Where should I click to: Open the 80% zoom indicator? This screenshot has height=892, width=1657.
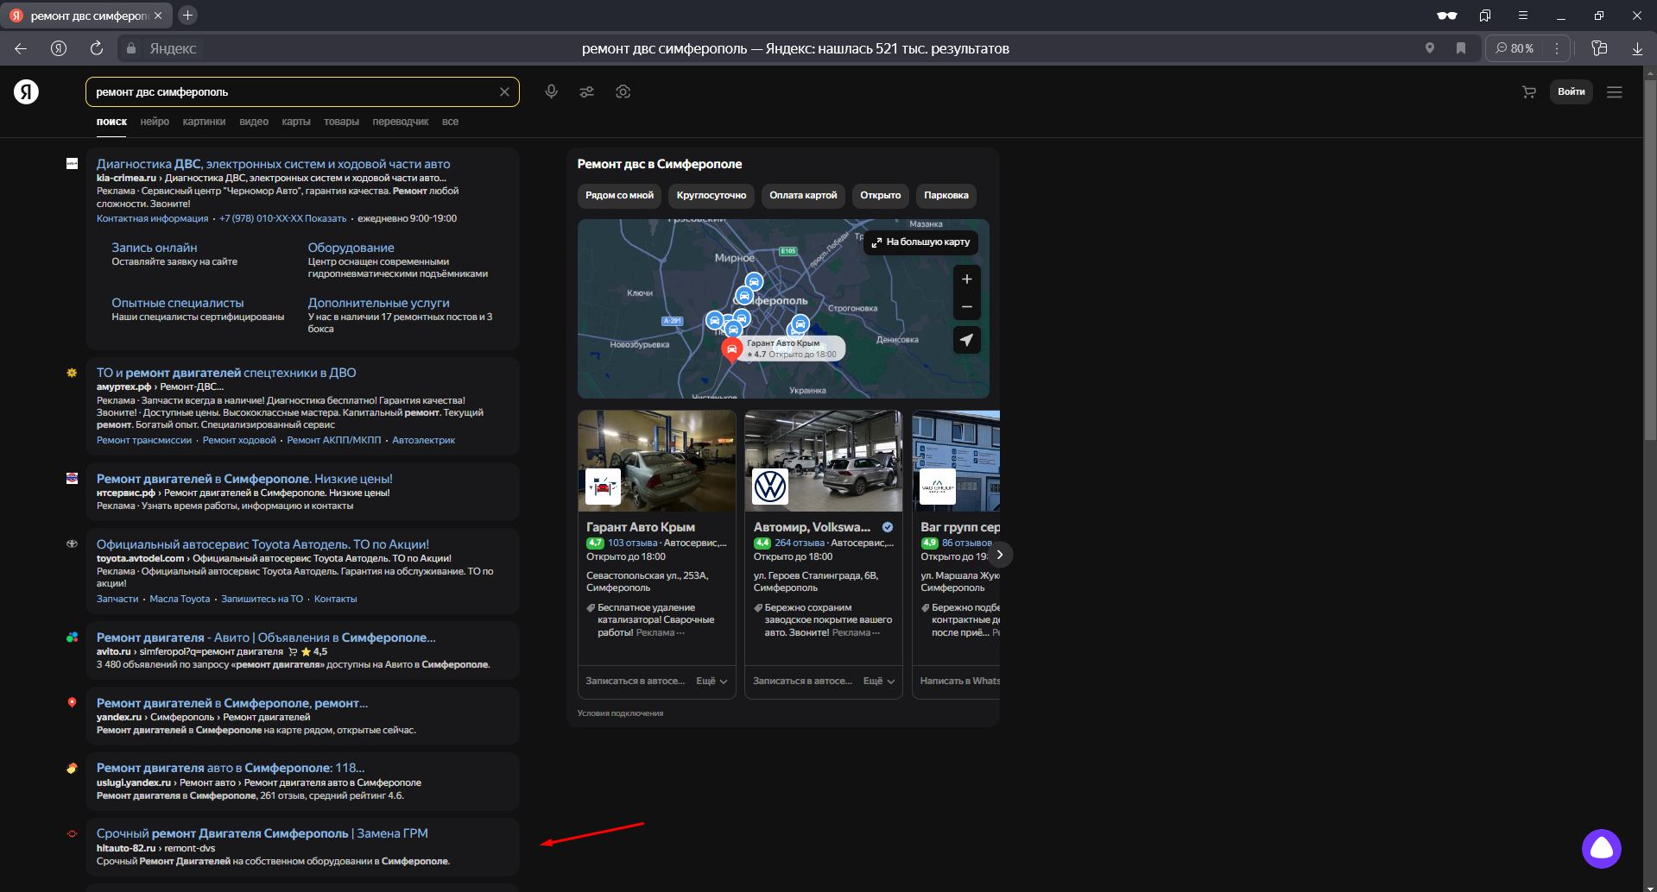pos(1515,48)
